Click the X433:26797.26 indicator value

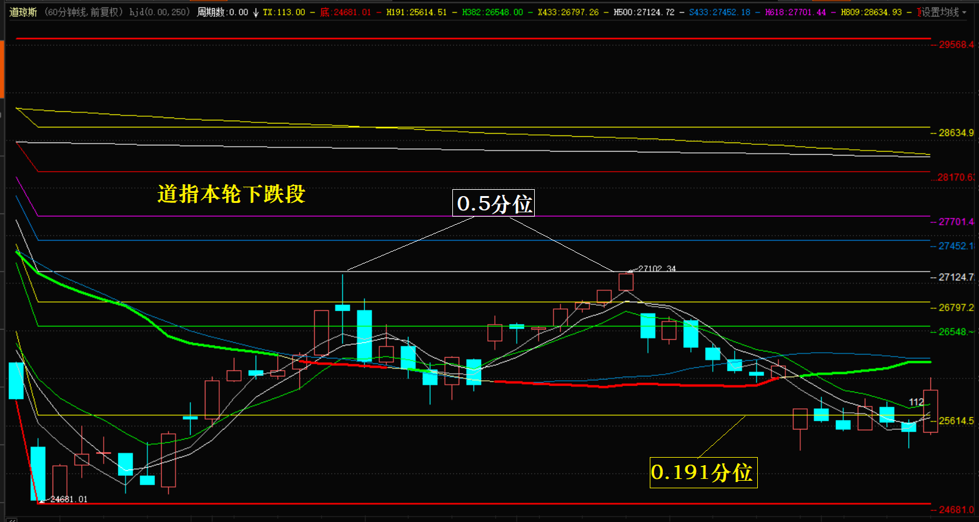tap(568, 12)
